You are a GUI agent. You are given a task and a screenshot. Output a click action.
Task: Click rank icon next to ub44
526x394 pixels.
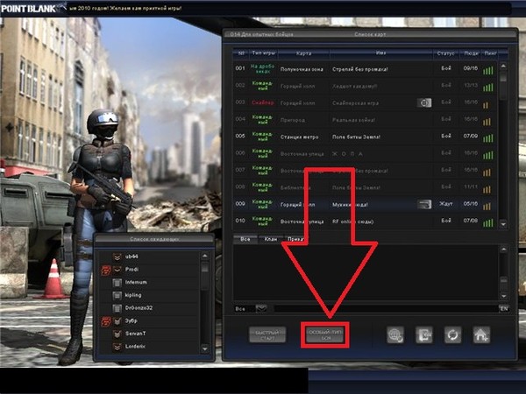point(117,257)
